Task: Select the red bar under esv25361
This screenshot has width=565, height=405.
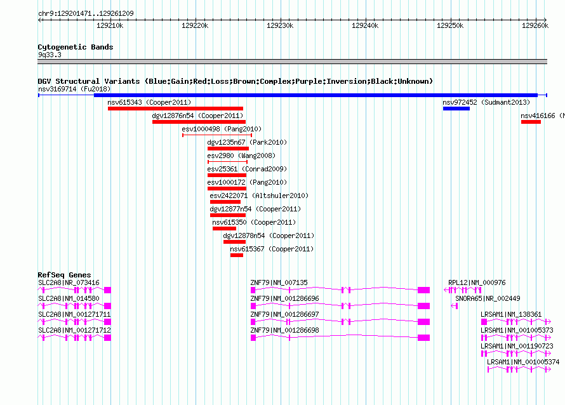Action: click(227, 175)
